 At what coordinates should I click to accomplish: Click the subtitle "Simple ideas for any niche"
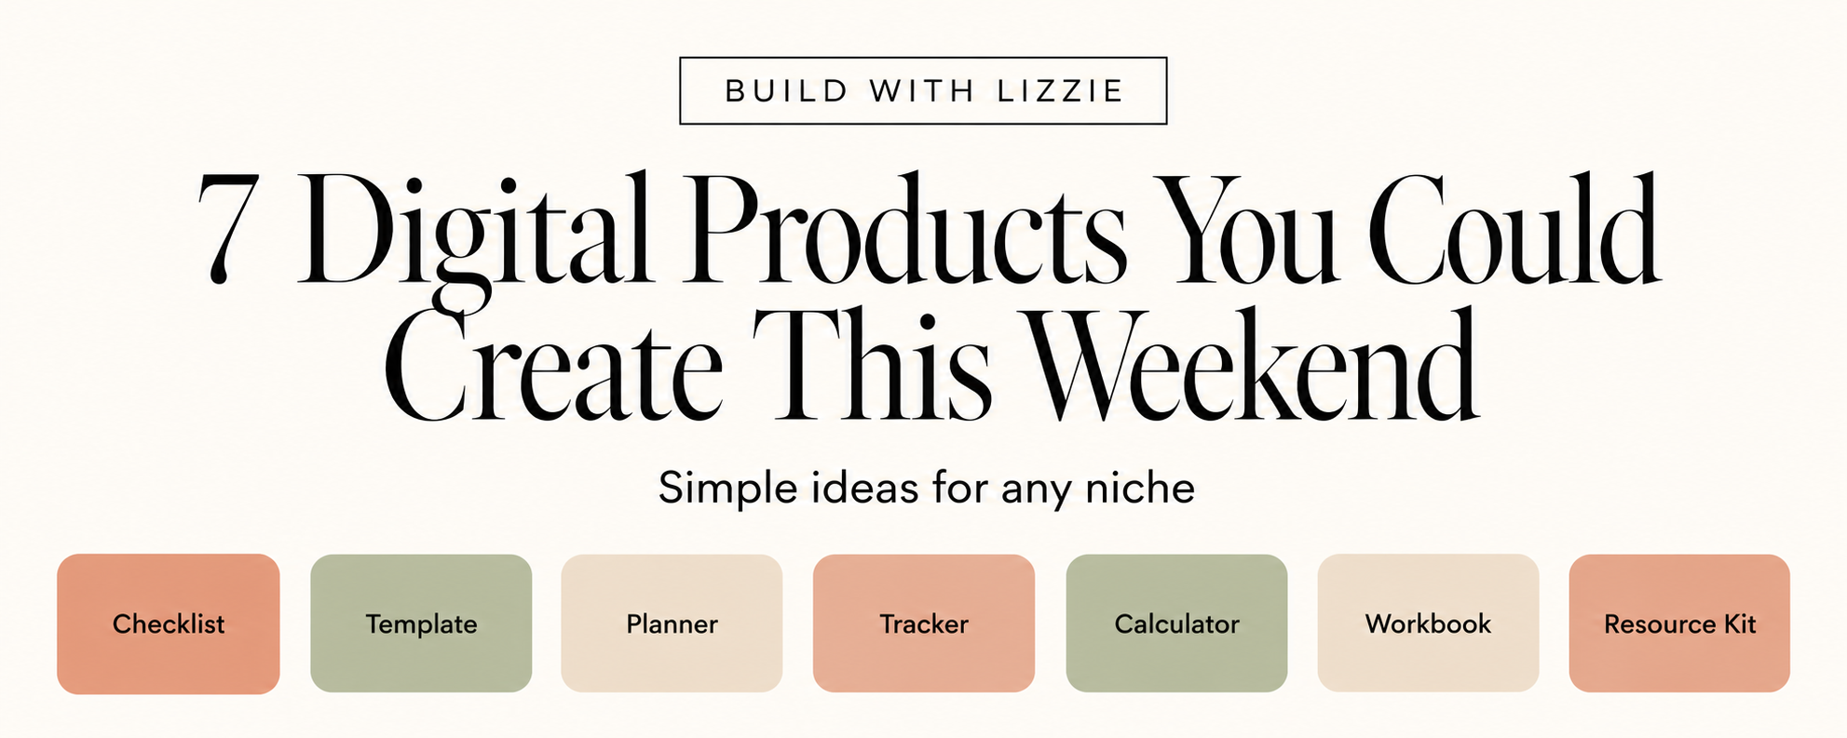[926, 489]
